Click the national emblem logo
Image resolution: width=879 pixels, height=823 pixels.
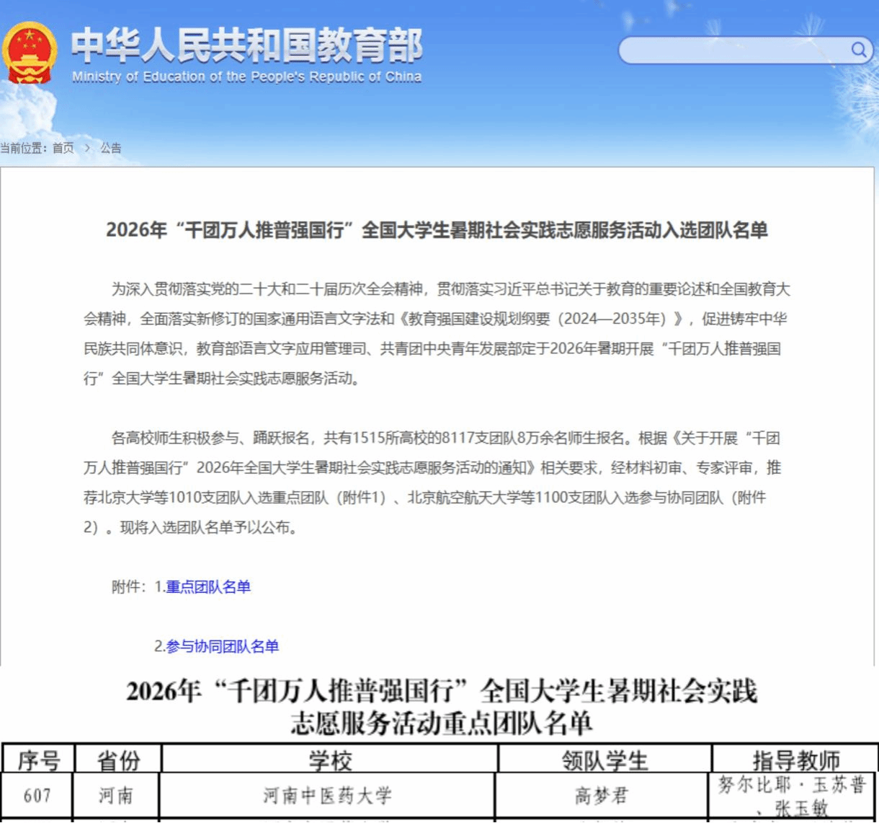(29, 53)
